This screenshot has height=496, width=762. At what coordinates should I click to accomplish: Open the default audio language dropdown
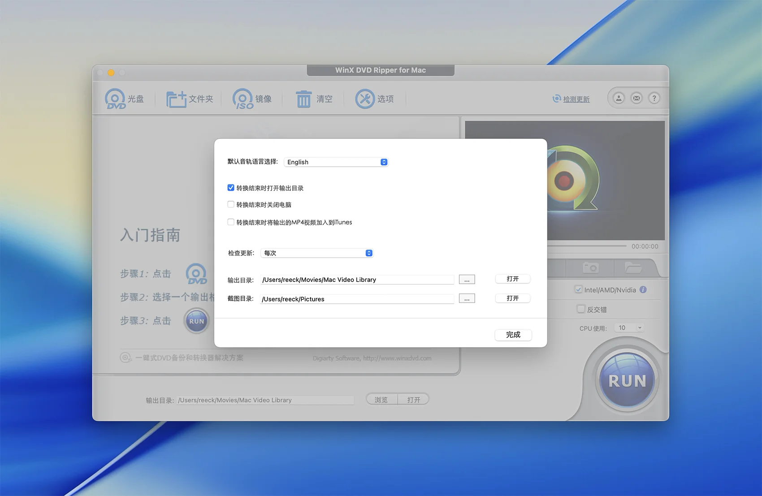point(336,162)
